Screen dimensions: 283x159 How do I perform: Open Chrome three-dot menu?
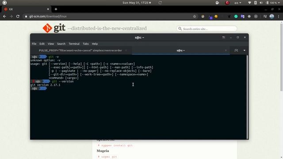pyautogui.click(x=279, y=16)
